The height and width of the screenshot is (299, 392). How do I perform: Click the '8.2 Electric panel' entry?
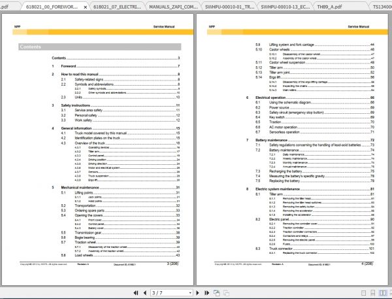pyautogui.click(x=315, y=219)
